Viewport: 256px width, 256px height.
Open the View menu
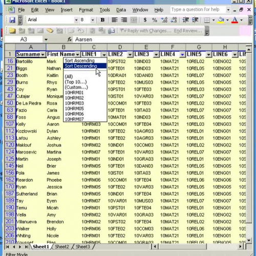coord(50,10)
